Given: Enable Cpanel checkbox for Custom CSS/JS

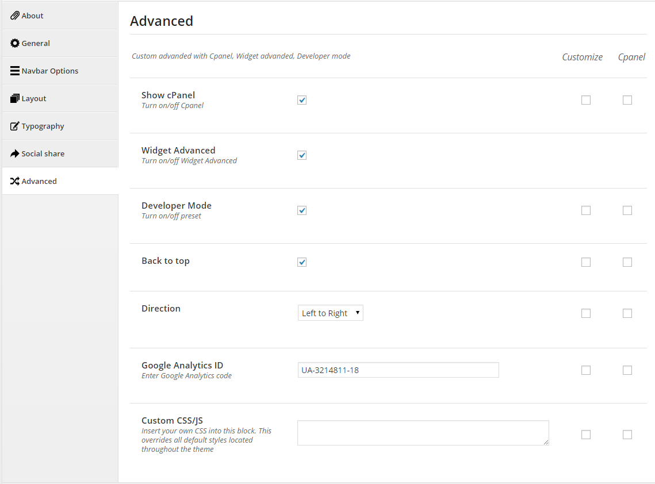Looking at the screenshot, I should coord(627,435).
